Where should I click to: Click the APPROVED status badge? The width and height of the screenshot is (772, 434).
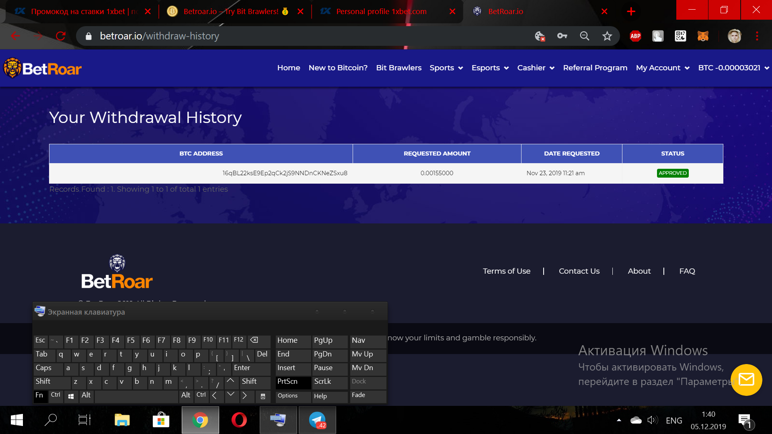(x=673, y=173)
